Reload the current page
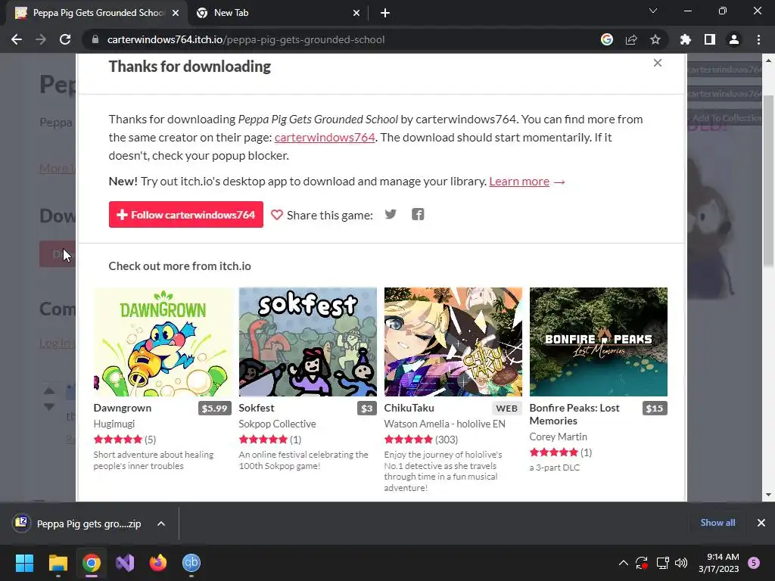Image resolution: width=775 pixels, height=581 pixels. click(65, 39)
